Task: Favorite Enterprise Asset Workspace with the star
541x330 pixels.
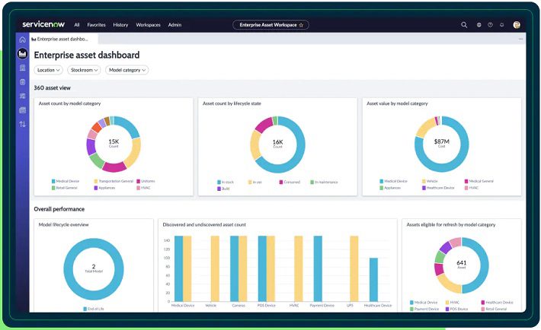Action: coord(301,25)
